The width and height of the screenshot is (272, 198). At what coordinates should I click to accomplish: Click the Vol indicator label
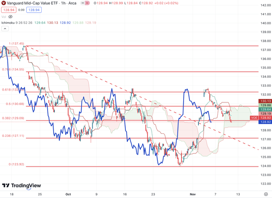point(4,17)
